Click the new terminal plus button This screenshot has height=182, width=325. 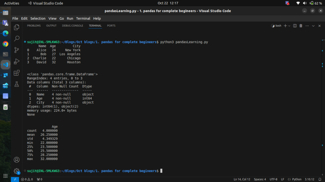(285, 26)
